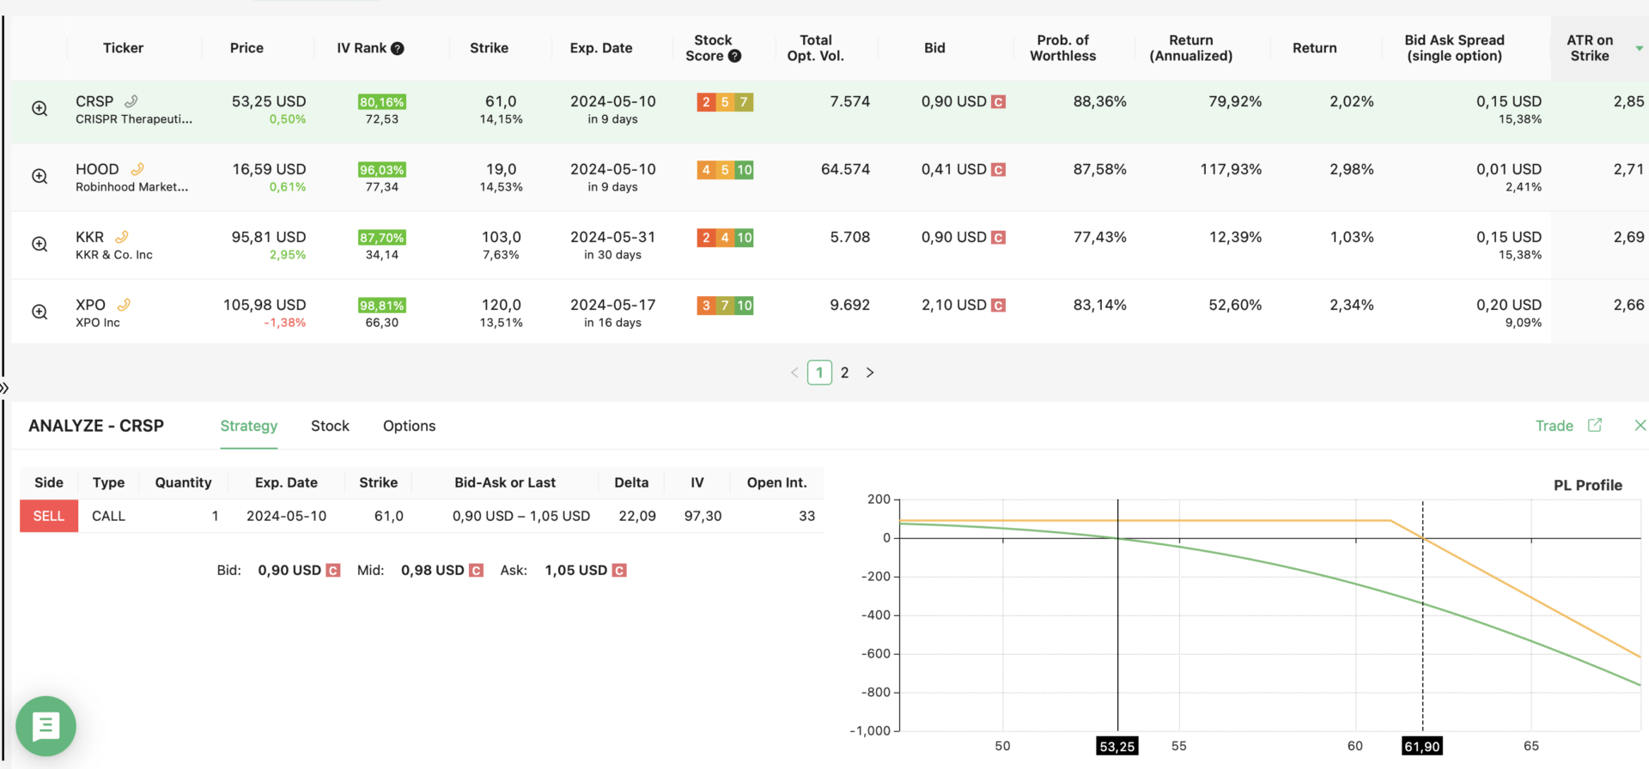The width and height of the screenshot is (1649, 769).
Task: Click the link icon next to XPO ticker
Action: [x=124, y=305]
